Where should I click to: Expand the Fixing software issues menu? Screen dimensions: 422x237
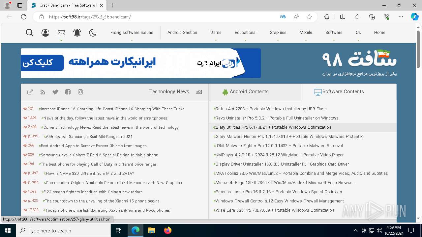click(132, 33)
